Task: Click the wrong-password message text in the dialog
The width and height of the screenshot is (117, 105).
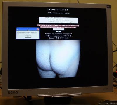Action: tap(27, 33)
